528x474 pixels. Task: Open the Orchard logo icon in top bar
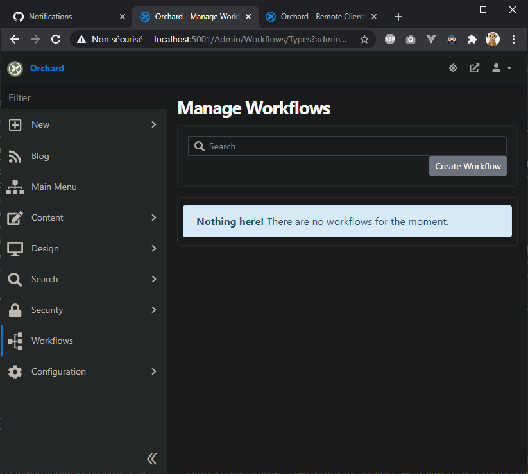click(x=15, y=67)
